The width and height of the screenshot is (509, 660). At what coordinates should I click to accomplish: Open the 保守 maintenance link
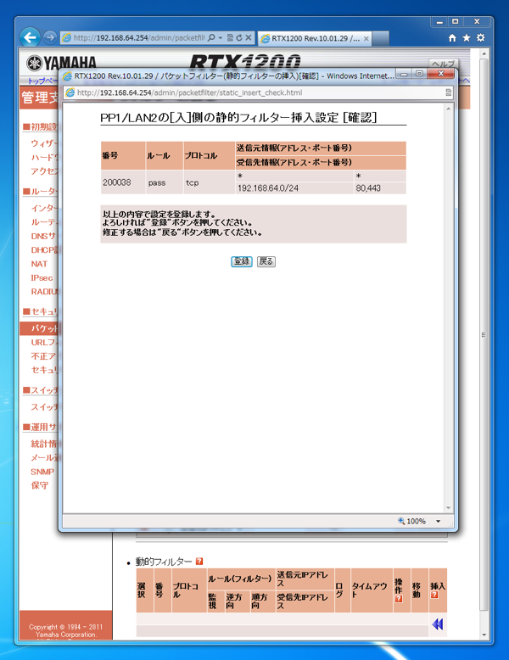39,485
